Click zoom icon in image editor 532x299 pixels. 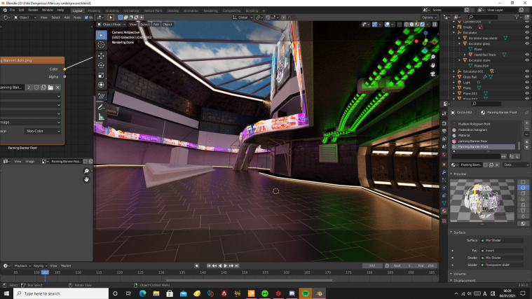click(86, 171)
